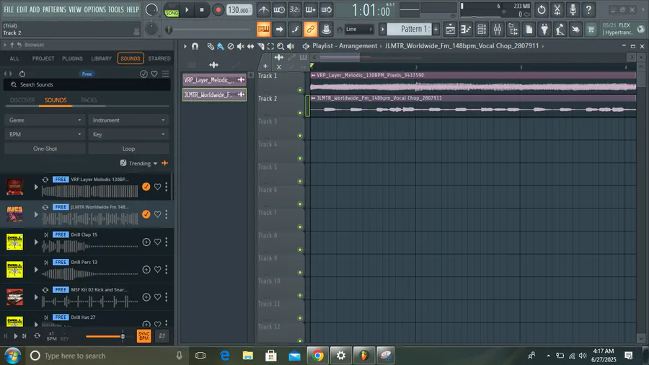The width and height of the screenshot is (649, 365).
Task: Open the PACKS sub-tab
Action: point(89,100)
